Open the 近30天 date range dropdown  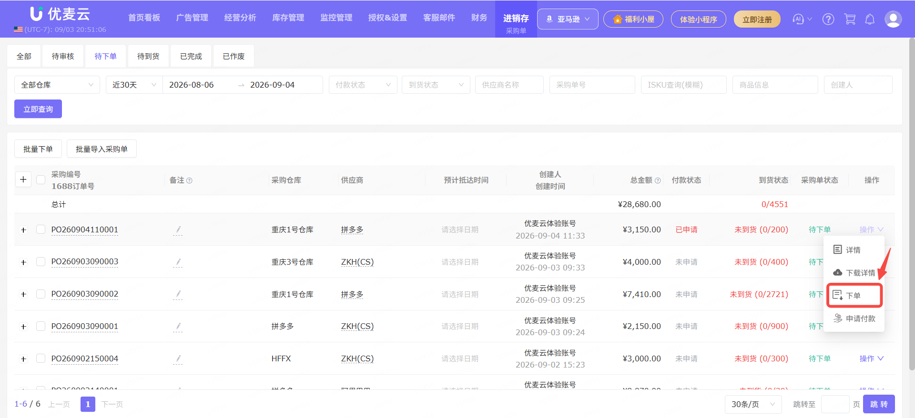tap(134, 85)
